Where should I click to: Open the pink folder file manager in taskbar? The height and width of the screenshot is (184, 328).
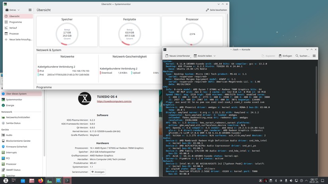click(x=31, y=181)
